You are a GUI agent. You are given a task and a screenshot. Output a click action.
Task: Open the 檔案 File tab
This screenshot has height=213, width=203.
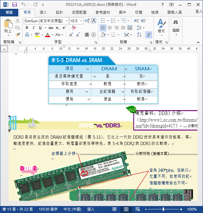click(9, 12)
